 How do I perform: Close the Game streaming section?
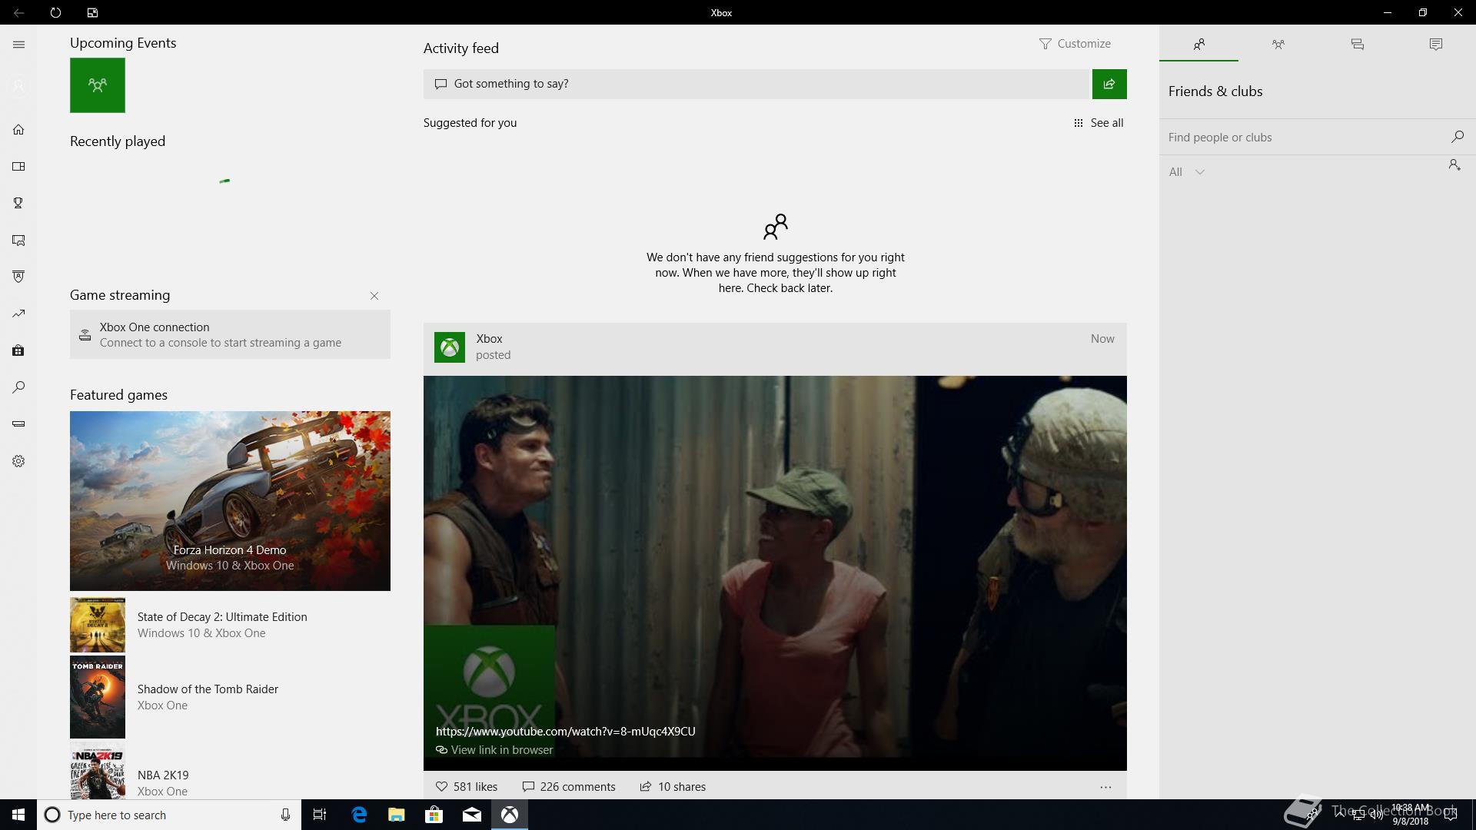point(374,296)
